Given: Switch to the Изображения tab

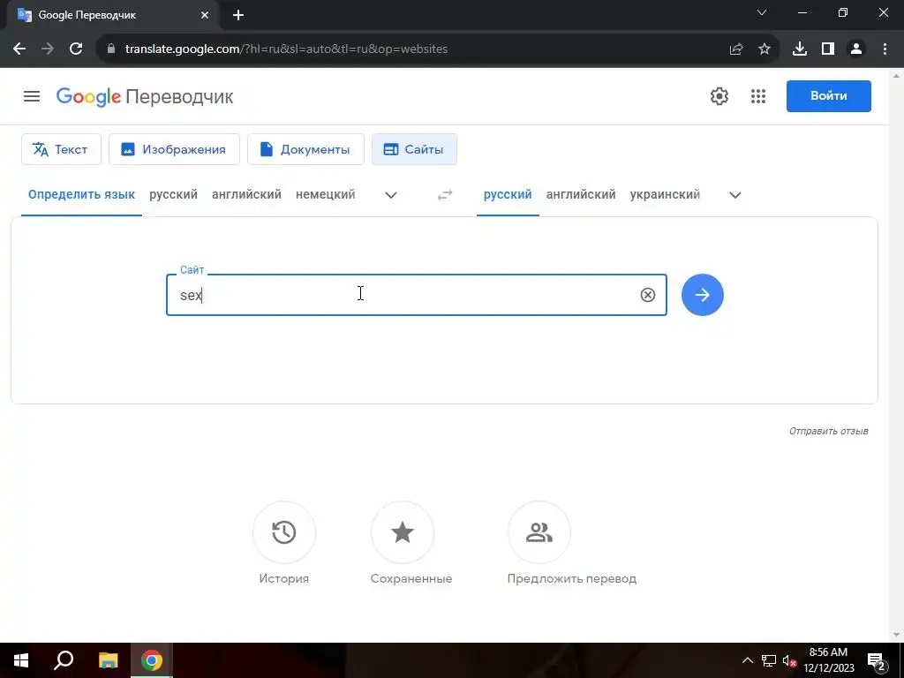Looking at the screenshot, I should tap(174, 149).
